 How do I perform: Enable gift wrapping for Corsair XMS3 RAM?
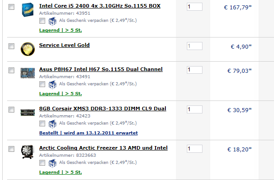[42, 123]
